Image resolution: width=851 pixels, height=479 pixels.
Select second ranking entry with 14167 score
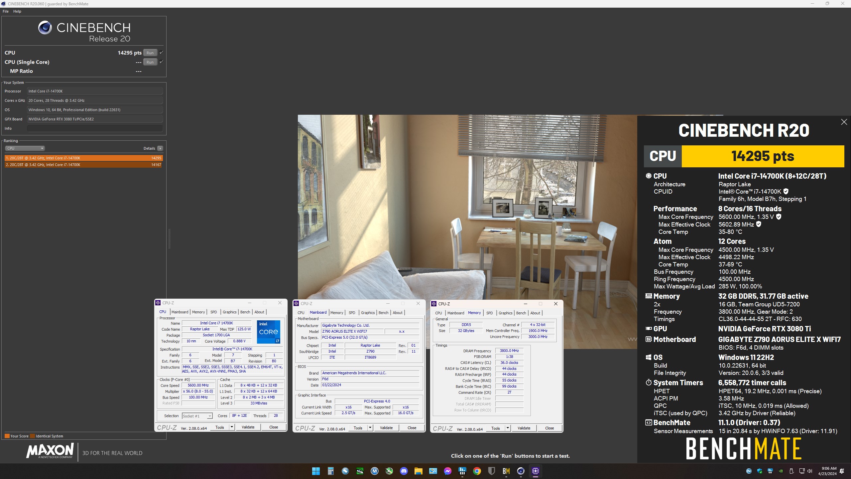point(83,165)
